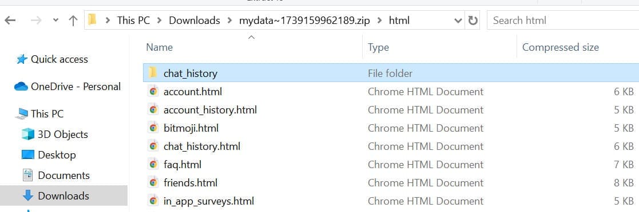Select the chat_history folder icon
639x212 pixels.
153,73
